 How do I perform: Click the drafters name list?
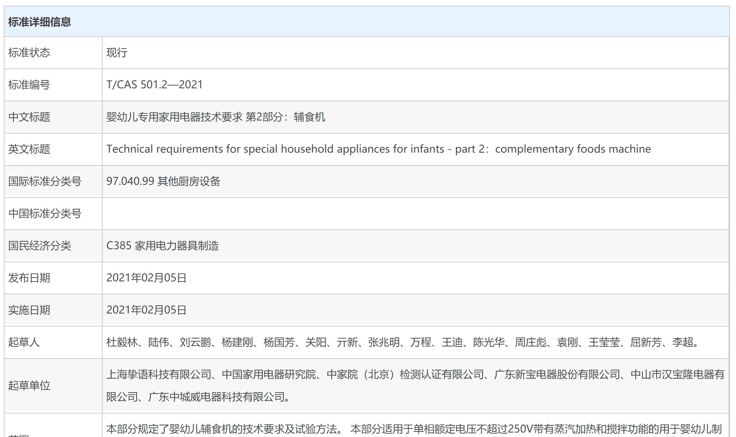(404, 342)
